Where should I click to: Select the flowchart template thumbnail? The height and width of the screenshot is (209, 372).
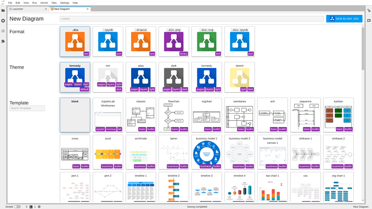[x=174, y=115]
